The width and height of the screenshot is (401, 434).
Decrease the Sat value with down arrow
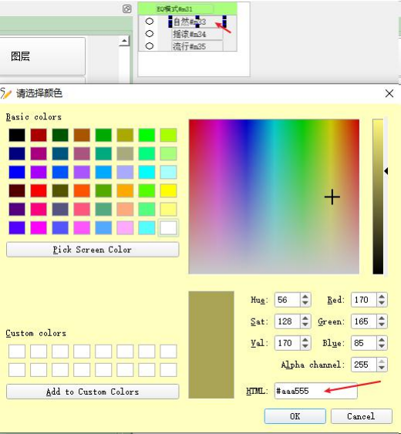305,325
